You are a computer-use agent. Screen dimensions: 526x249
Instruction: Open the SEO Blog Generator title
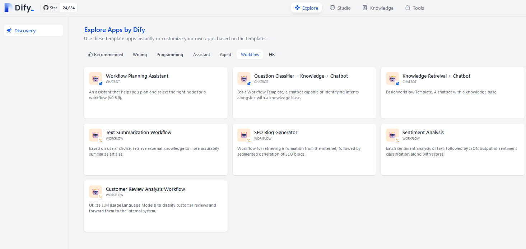tap(276, 132)
